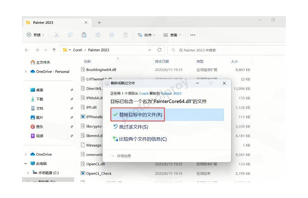
Task: Minimize the 替换或跳过文件 dialog
Action: pos(198,83)
